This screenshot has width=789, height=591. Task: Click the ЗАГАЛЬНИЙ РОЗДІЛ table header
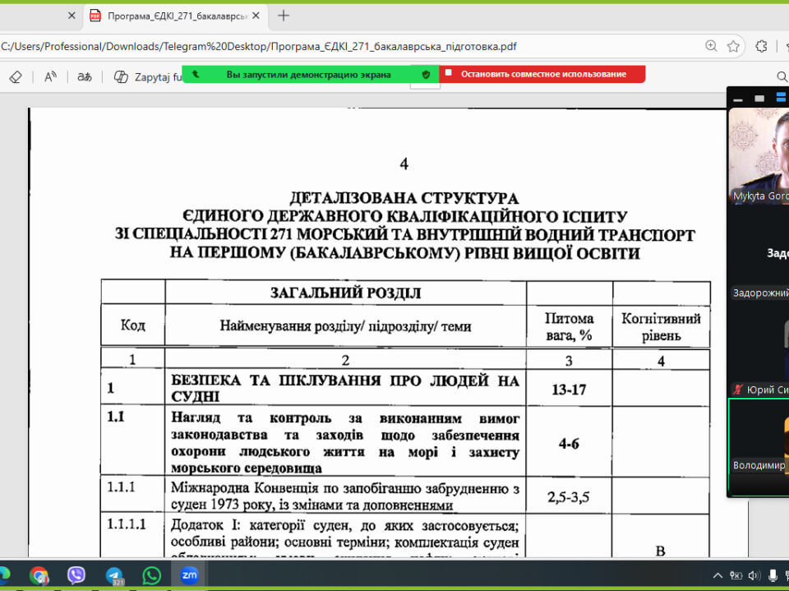coord(346,293)
